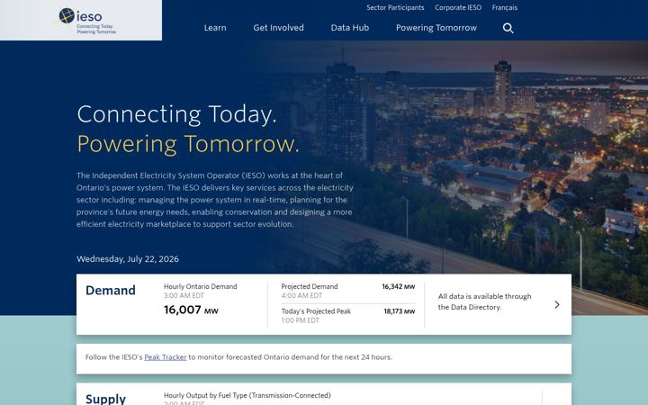The width and height of the screenshot is (648, 405).
Task: Click Today's Projected Peak 18,173 MW value
Action: tap(400, 311)
